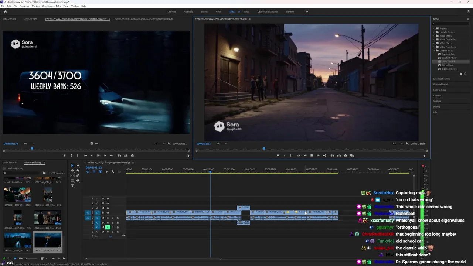Click the delete custom item trash icon in Effects
The width and height of the screenshot is (473, 266).
(x=465, y=74)
